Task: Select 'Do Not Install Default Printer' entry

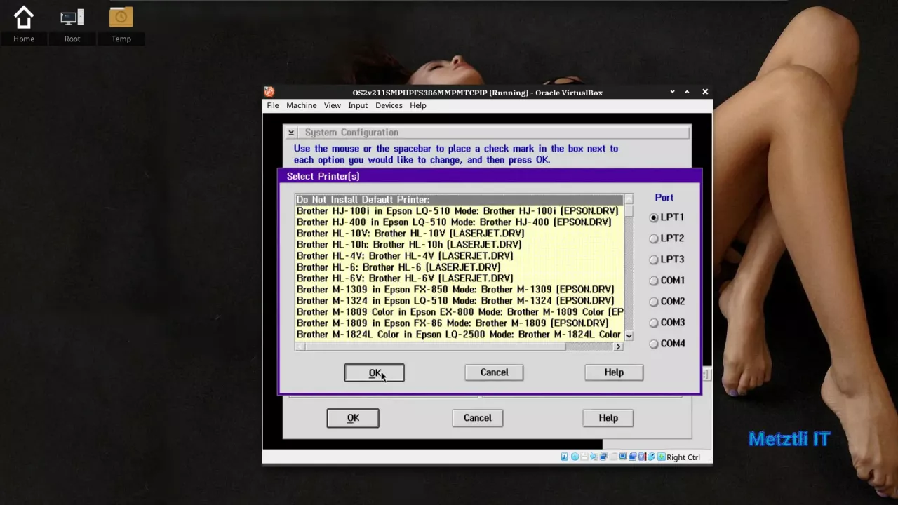Action: [x=459, y=200]
